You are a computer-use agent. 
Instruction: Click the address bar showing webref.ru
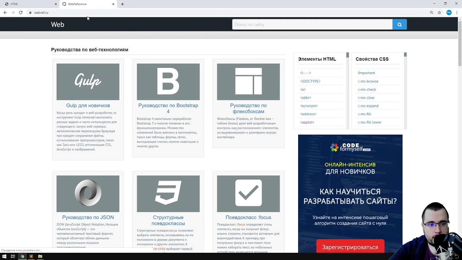pos(227,13)
